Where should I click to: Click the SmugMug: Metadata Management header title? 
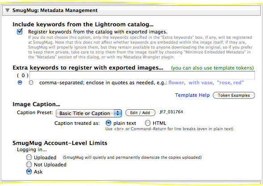[55, 10]
